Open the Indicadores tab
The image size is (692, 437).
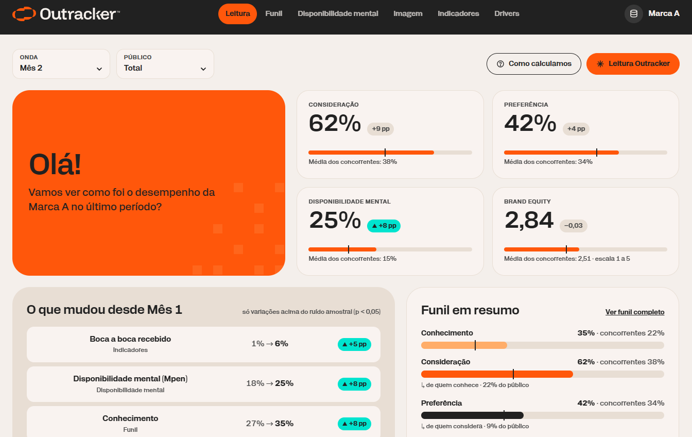(x=458, y=14)
